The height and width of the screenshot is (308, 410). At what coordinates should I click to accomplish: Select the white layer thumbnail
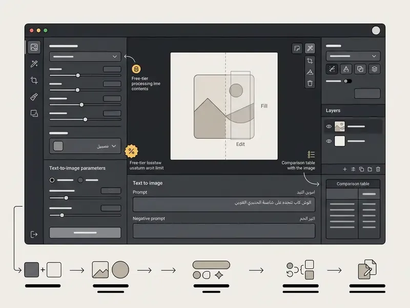(x=340, y=141)
